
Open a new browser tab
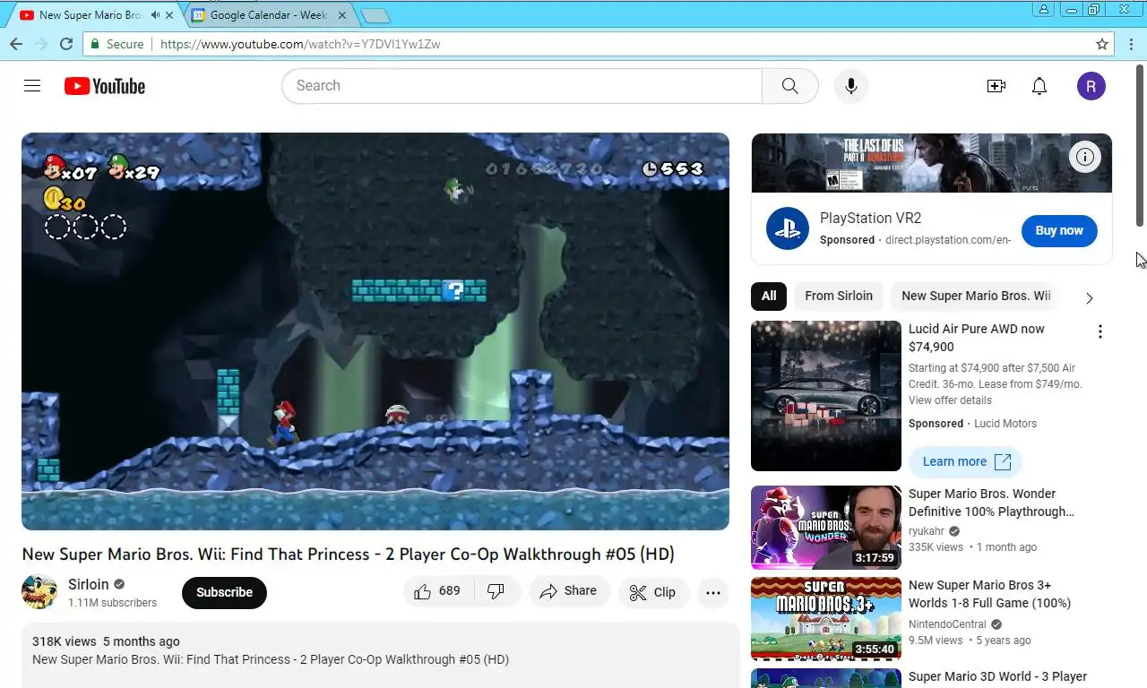pos(375,16)
